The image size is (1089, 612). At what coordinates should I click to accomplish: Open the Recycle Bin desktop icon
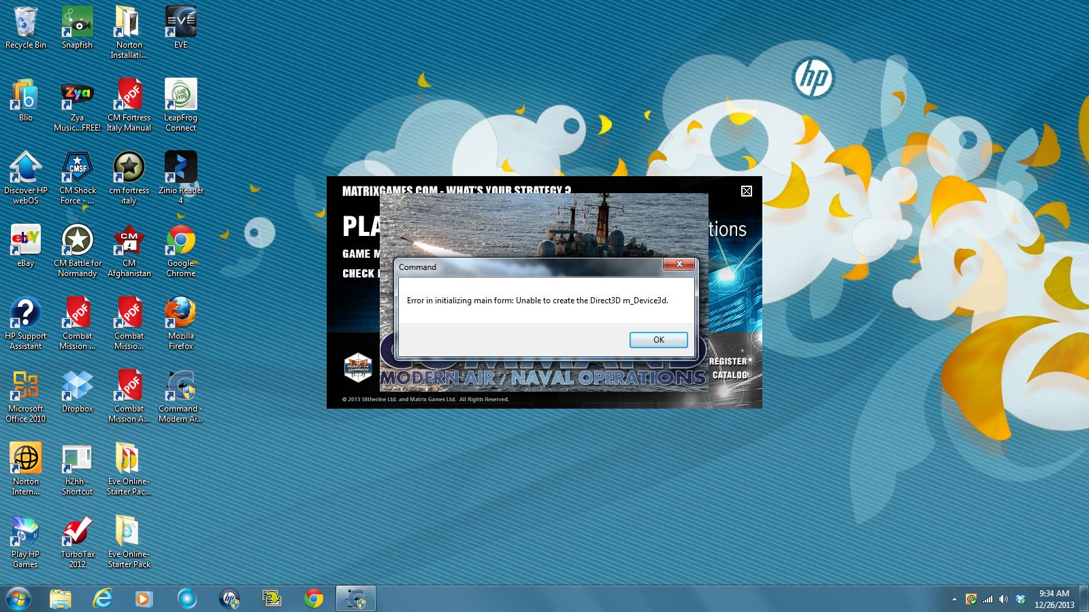(26, 28)
